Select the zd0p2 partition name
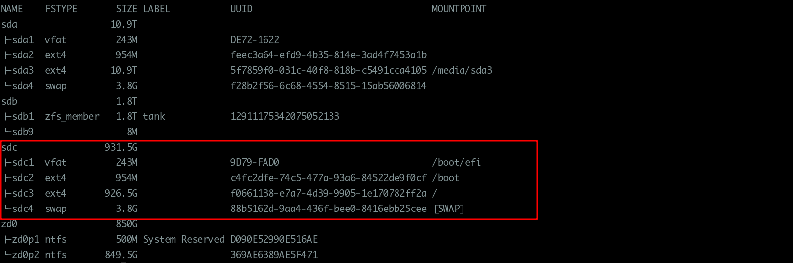The width and height of the screenshot is (793, 263). coord(26,255)
